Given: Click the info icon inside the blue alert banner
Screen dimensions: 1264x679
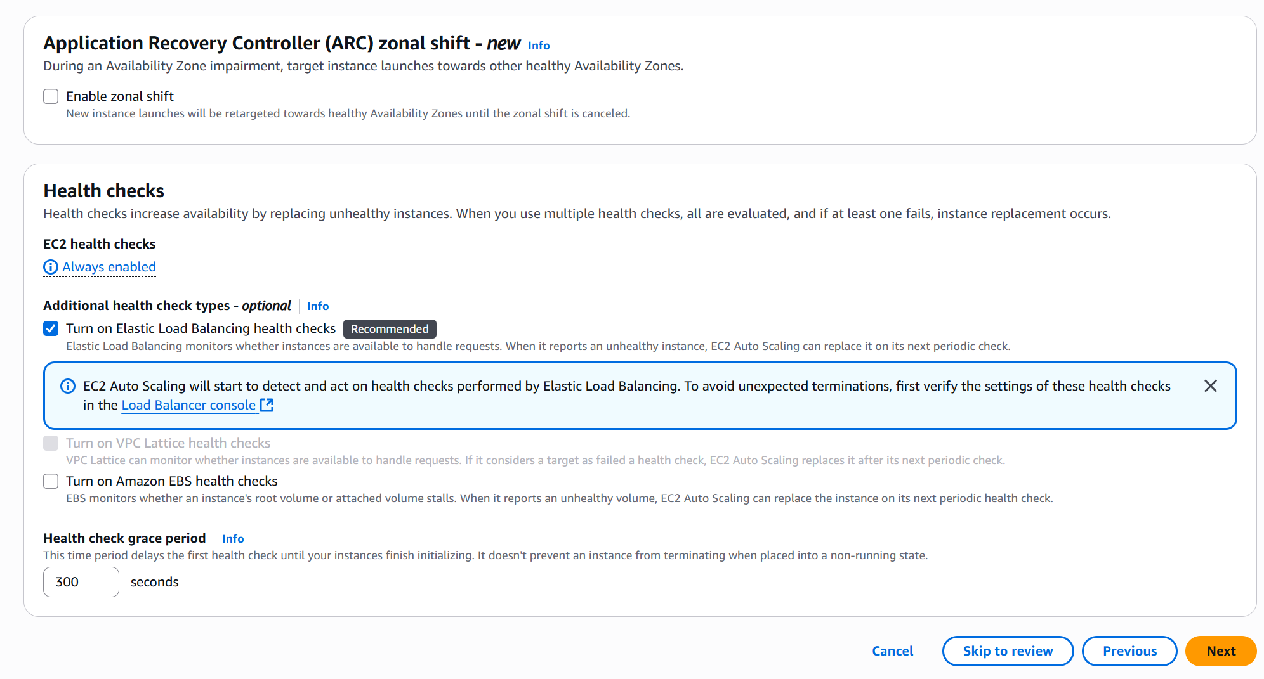Looking at the screenshot, I should [x=68, y=386].
